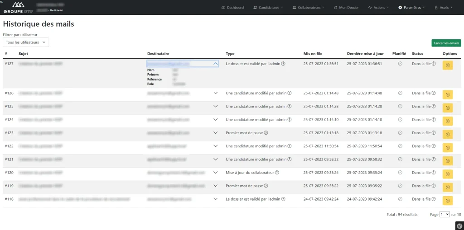Click status help icon in row #125
The width and height of the screenshot is (464, 230).
[434, 106]
